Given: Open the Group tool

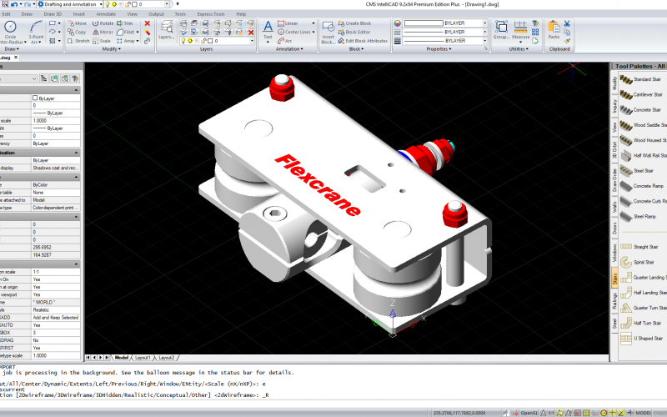Looking at the screenshot, I should [x=502, y=30].
